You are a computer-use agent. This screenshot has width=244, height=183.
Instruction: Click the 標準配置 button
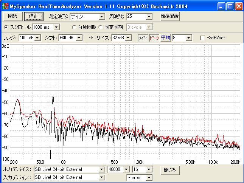169,16
